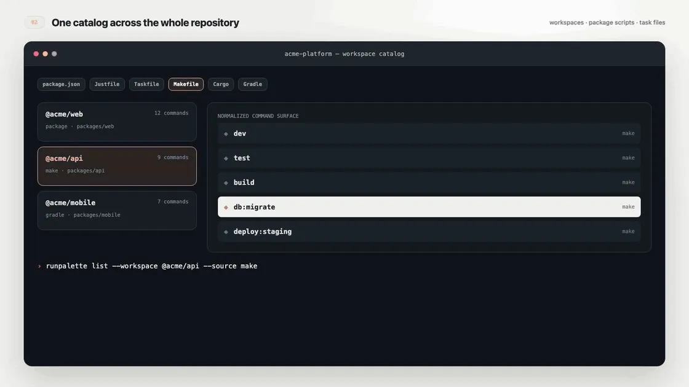The width and height of the screenshot is (689, 387).
Task: Click the NORMALIZED COMMAND SURFACE heading
Action: click(258, 116)
